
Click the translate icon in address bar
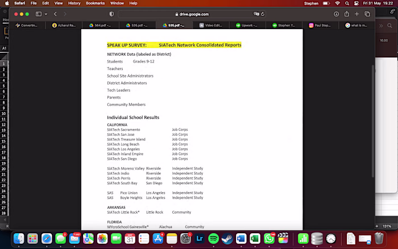click(x=256, y=14)
